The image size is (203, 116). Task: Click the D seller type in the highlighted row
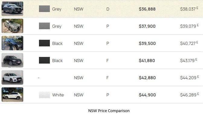(108, 9)
